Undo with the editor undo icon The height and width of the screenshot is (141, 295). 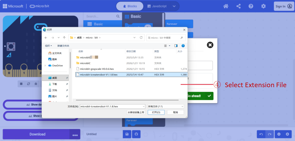click(261, 134)
